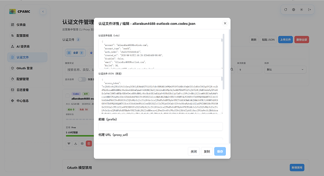Image resolution: width=324 pixels, height=176 pixels.
Task: Click the search input for auth files
Action: point(80,70)
